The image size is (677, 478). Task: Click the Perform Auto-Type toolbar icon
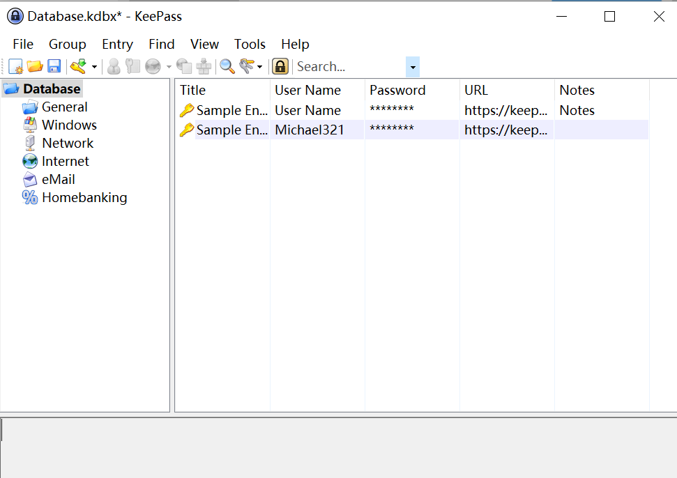coord(204,66)
